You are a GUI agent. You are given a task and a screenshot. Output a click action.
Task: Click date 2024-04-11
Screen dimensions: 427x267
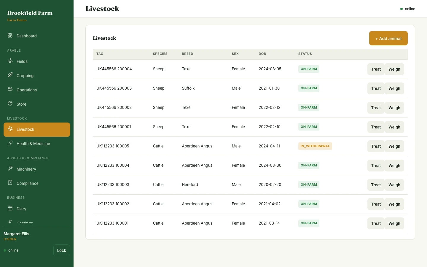point(269,146)
